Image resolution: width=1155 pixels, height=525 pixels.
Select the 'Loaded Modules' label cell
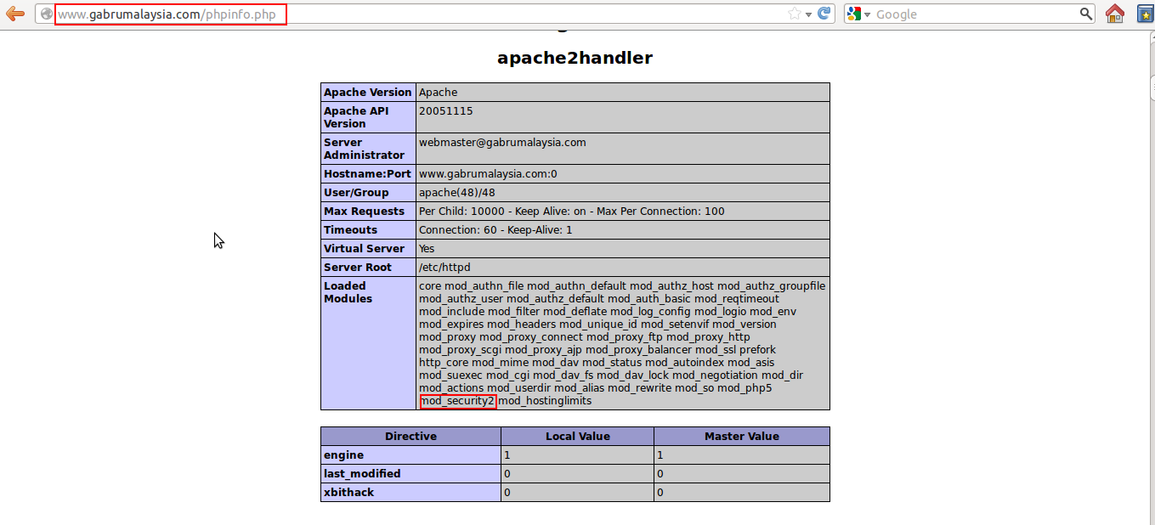368,343
